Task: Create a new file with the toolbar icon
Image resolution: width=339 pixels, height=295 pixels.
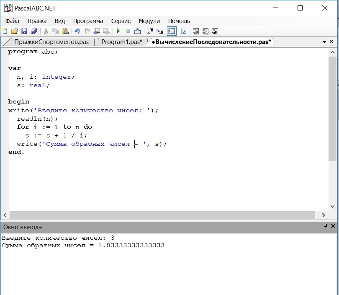Action: [5, 31]
